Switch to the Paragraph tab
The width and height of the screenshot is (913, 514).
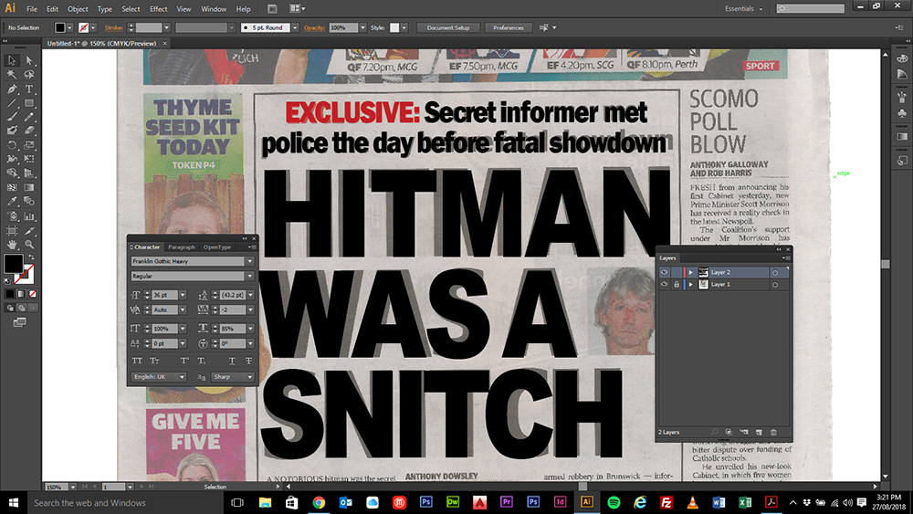coord(181,247)
